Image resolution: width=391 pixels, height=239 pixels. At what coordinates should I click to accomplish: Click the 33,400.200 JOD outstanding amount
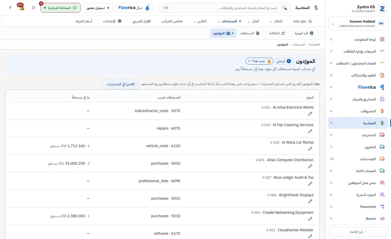pos(69,163)
